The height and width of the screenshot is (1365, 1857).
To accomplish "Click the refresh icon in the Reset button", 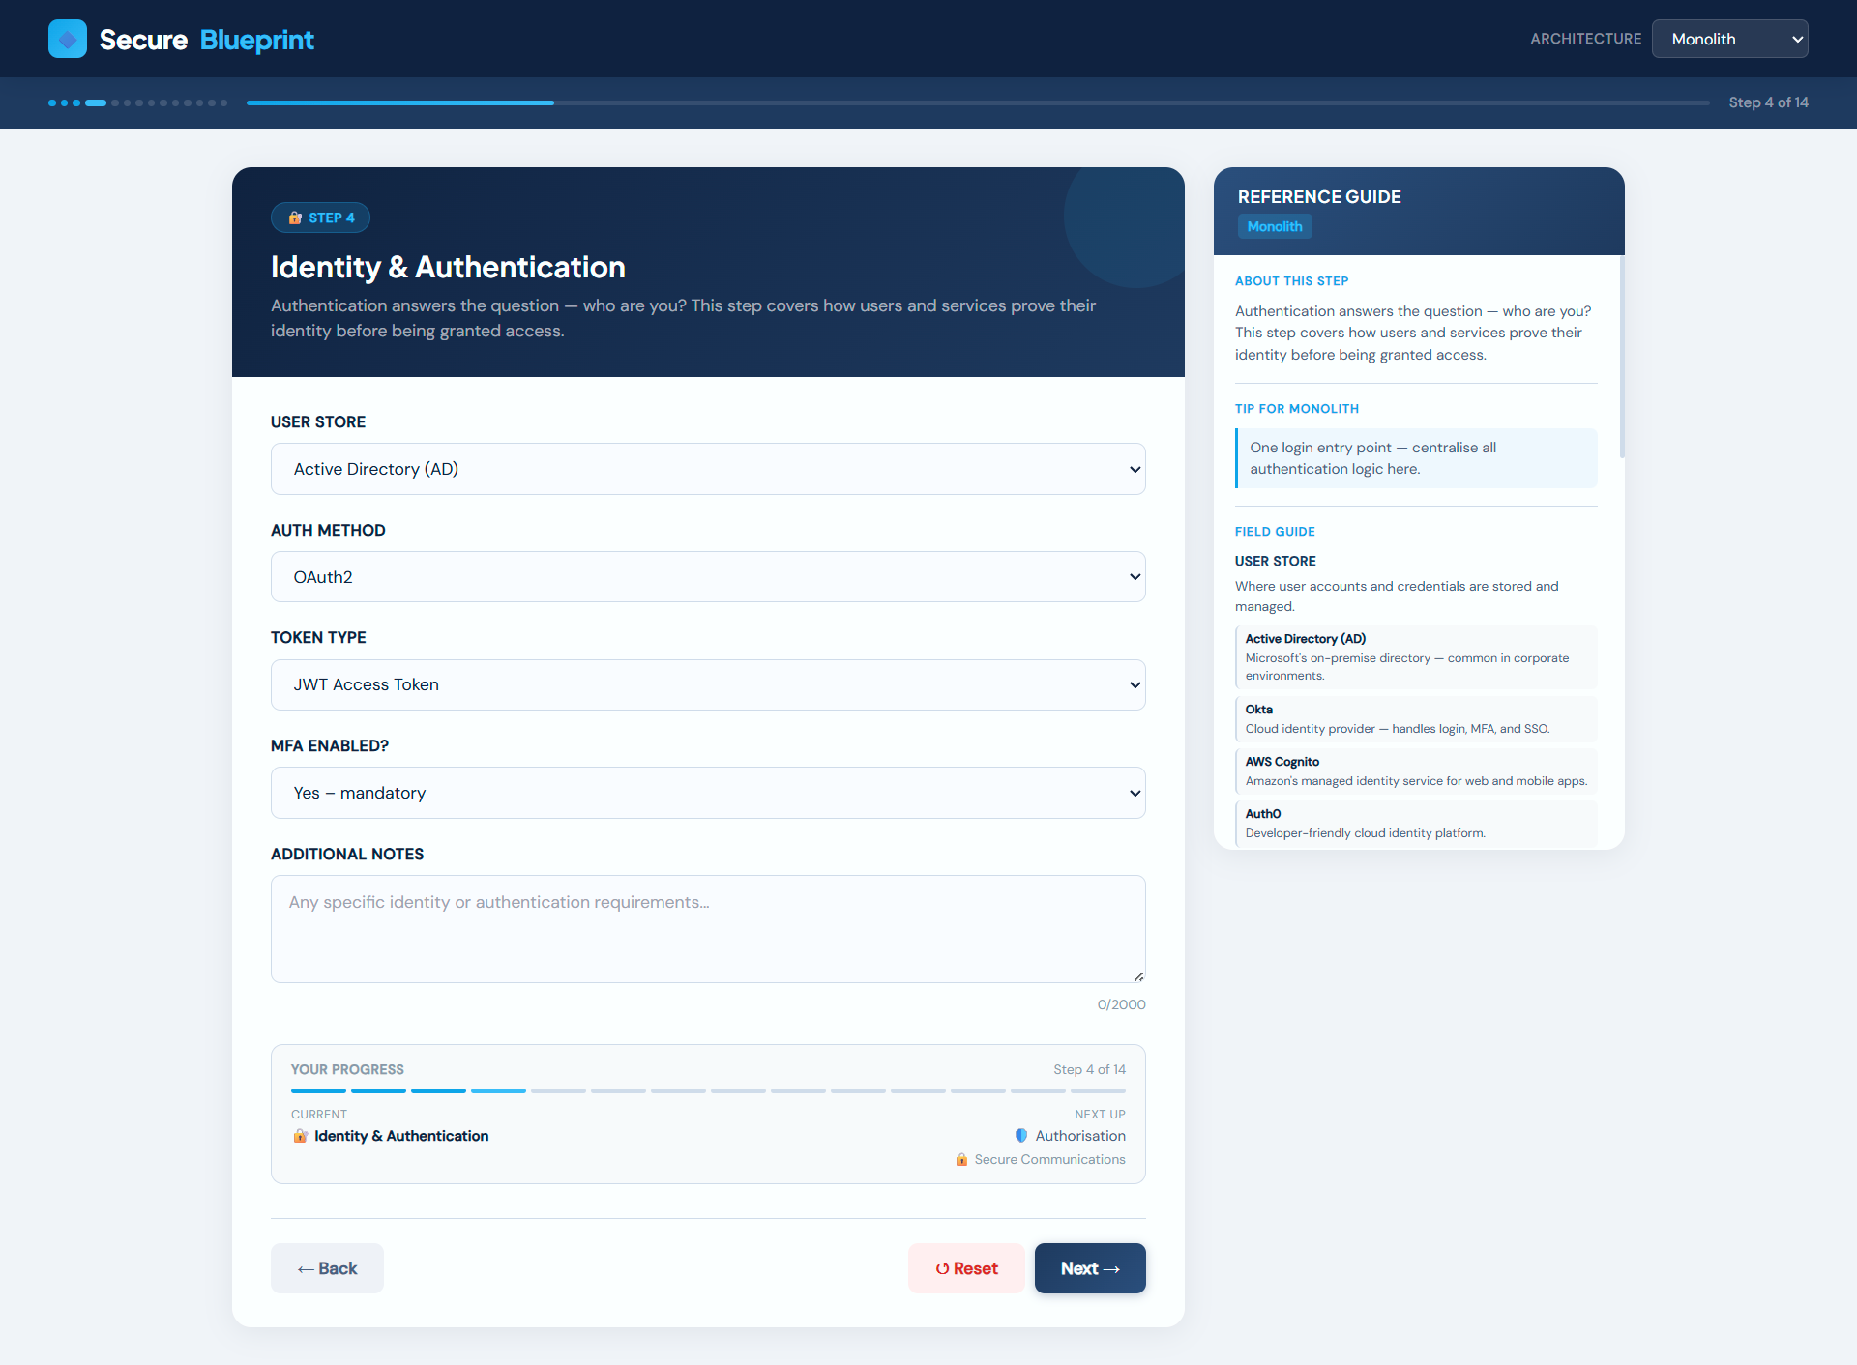I will [x=944, y=1268].
